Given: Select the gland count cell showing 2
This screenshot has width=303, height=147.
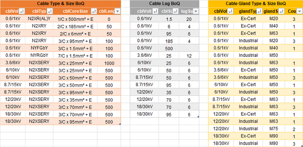Looking at the screenshot, I should [294, 129].
